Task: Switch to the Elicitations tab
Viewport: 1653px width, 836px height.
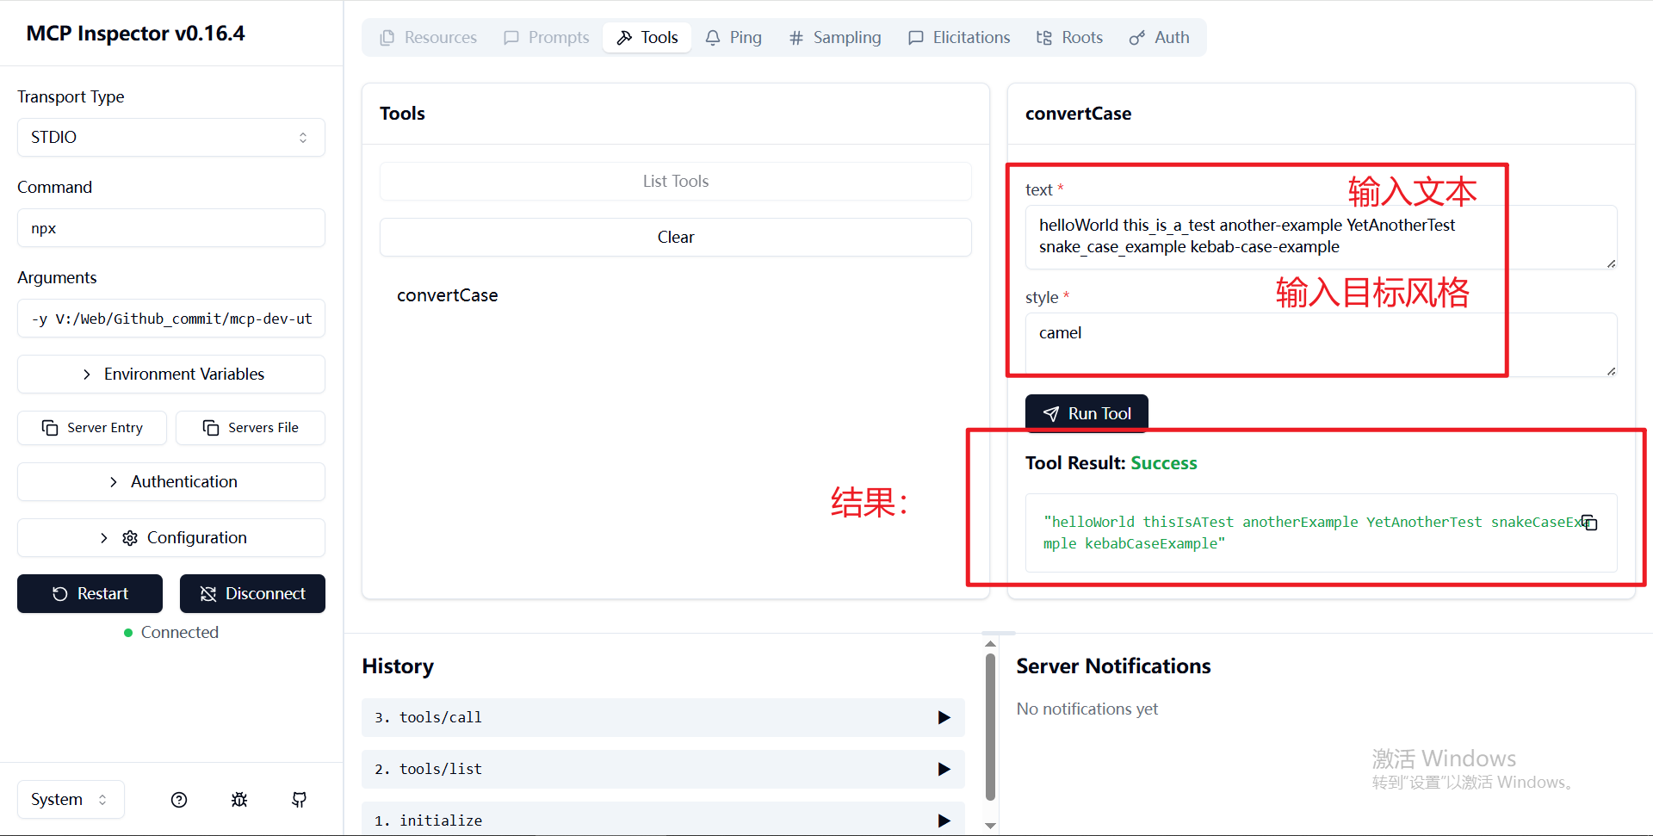Action: [x=959, y=37]
